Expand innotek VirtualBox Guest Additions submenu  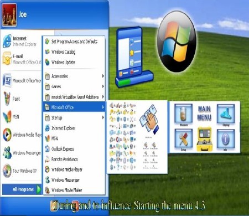(x=74, y=97)
